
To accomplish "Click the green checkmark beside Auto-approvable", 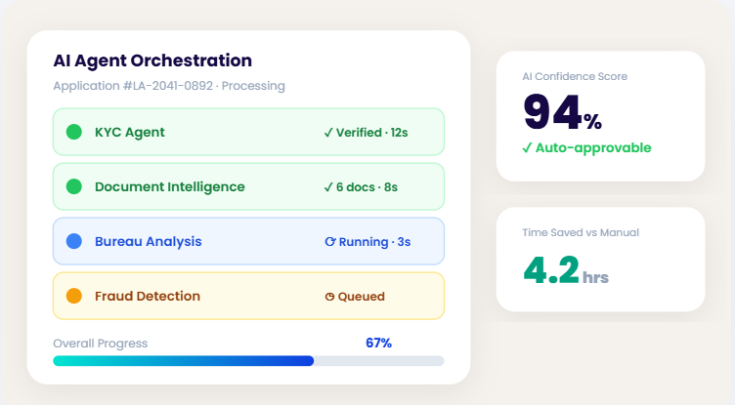I will [528, 147].
